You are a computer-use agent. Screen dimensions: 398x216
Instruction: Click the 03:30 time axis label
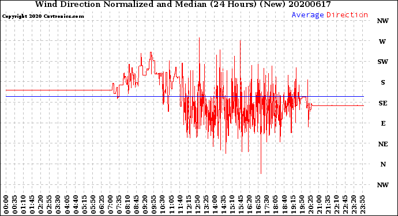(x=58, y=204)
